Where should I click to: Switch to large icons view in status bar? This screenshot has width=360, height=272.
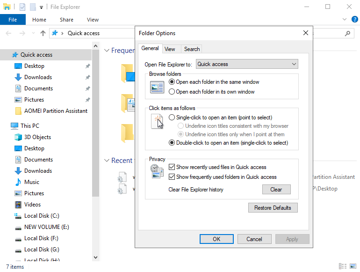[353, 266]
